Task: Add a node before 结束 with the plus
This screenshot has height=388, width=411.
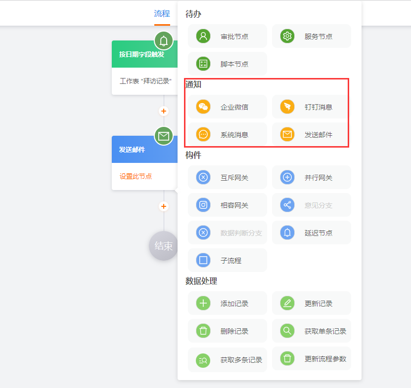Action: tap(164, 206)
